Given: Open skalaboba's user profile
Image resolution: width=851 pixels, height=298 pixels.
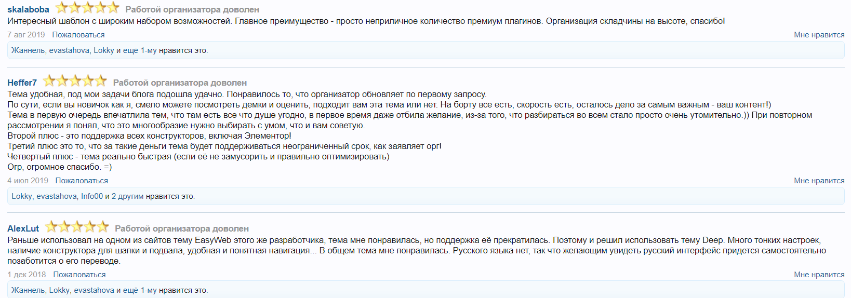Looking at the screenshot, I should pos(28,9).
